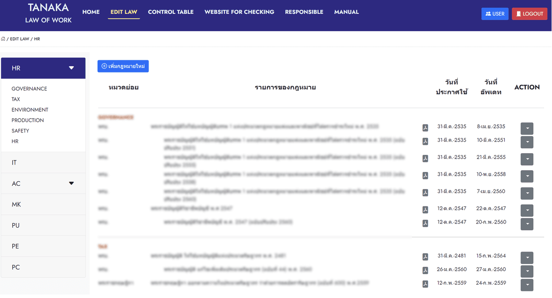Go to the HOME menu

(x=91, y=12)
